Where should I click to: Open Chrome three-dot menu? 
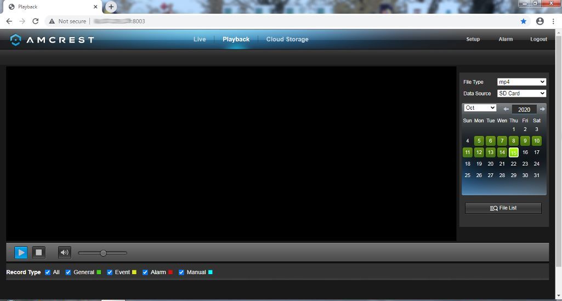[x=553, y=21]
